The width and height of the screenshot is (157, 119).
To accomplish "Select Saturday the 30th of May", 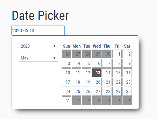I will (x=127, y=91).
